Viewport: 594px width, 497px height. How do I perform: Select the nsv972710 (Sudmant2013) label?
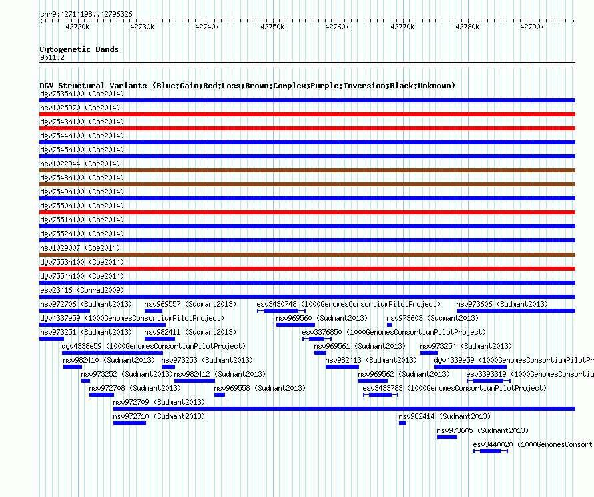159,416
